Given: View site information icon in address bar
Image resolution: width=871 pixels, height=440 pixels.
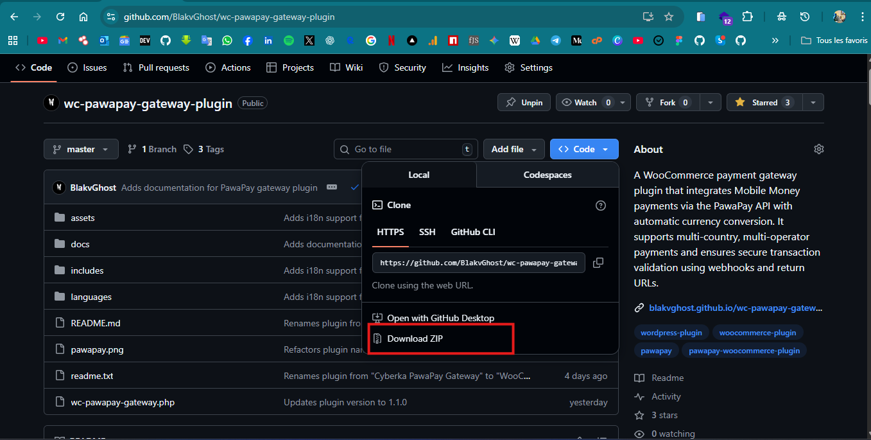Looking at the screenshot, I should click(x=111, y=17).
